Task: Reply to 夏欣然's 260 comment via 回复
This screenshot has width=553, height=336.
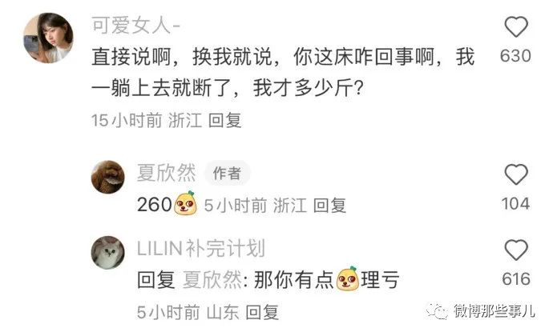Action: 329,206
